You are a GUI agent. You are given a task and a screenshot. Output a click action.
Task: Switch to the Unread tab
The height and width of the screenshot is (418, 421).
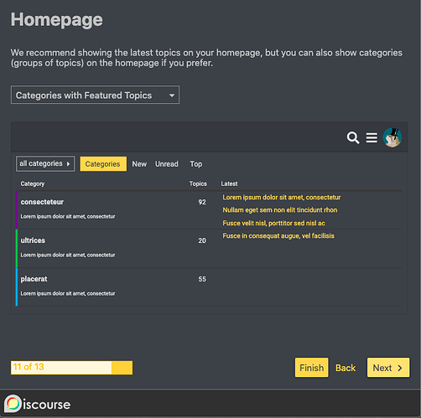click(x=167, y=164)
